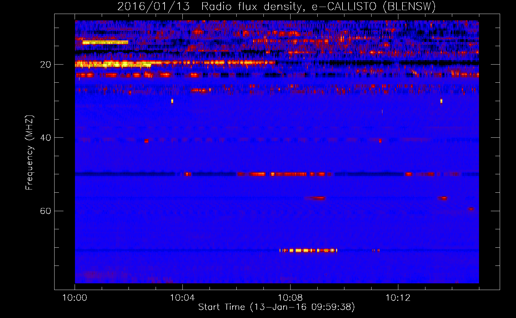Click the "60" frequency tick label
The image size is (516, 318).
46,211
